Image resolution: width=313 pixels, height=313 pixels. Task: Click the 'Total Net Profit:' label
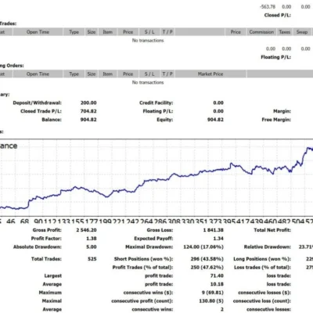272,230
